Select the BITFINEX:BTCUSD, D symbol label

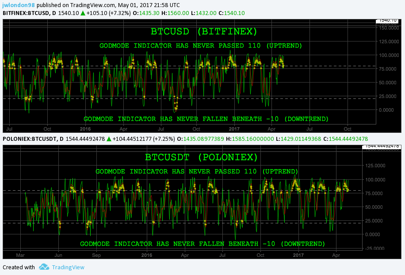(29, 13)
